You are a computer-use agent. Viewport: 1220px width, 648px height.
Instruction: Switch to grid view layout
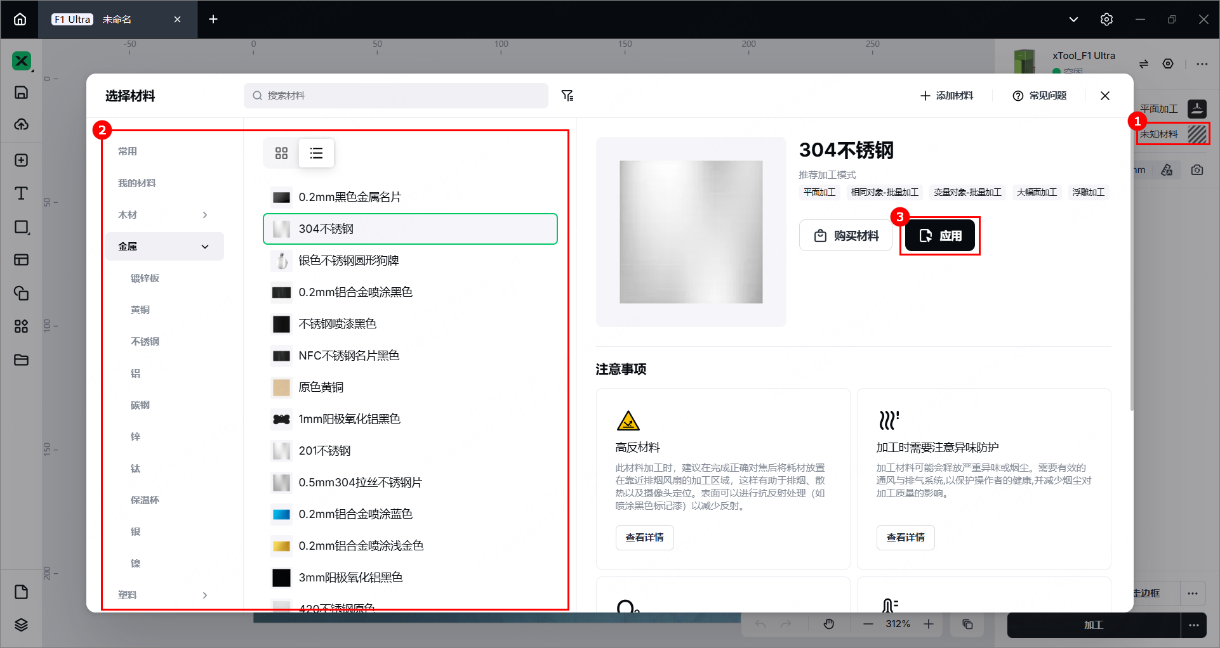(281, 153)
